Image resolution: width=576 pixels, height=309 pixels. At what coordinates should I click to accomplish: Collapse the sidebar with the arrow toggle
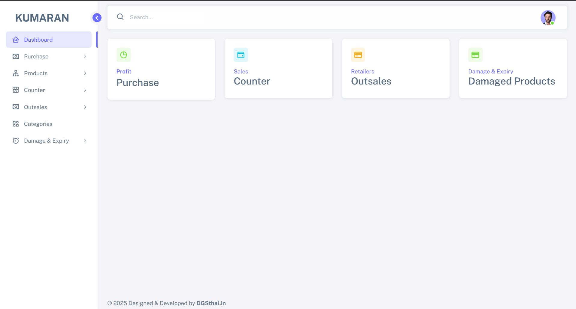pos(97,18)
